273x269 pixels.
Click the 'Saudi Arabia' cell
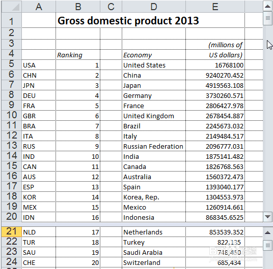click(x=154, y=252)
